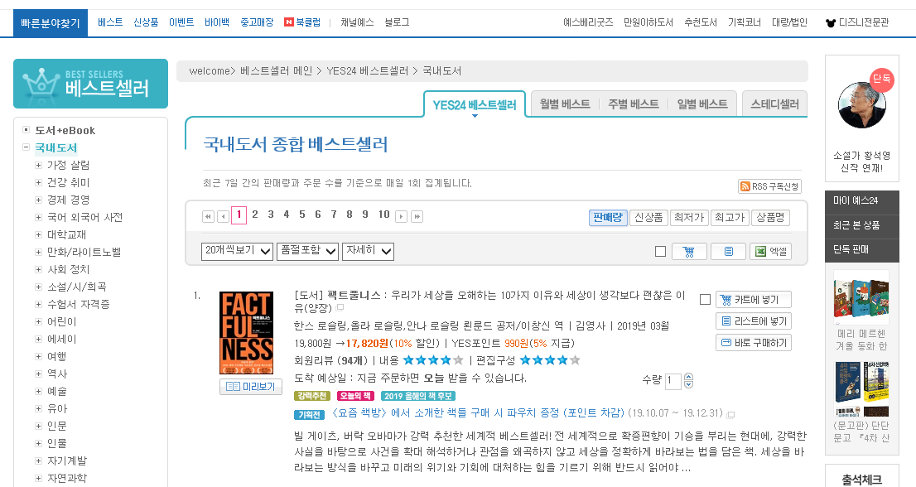The image size is (916, 487).
Task: Expand the 경제 경영 category
Action: [x=39, y=200]
